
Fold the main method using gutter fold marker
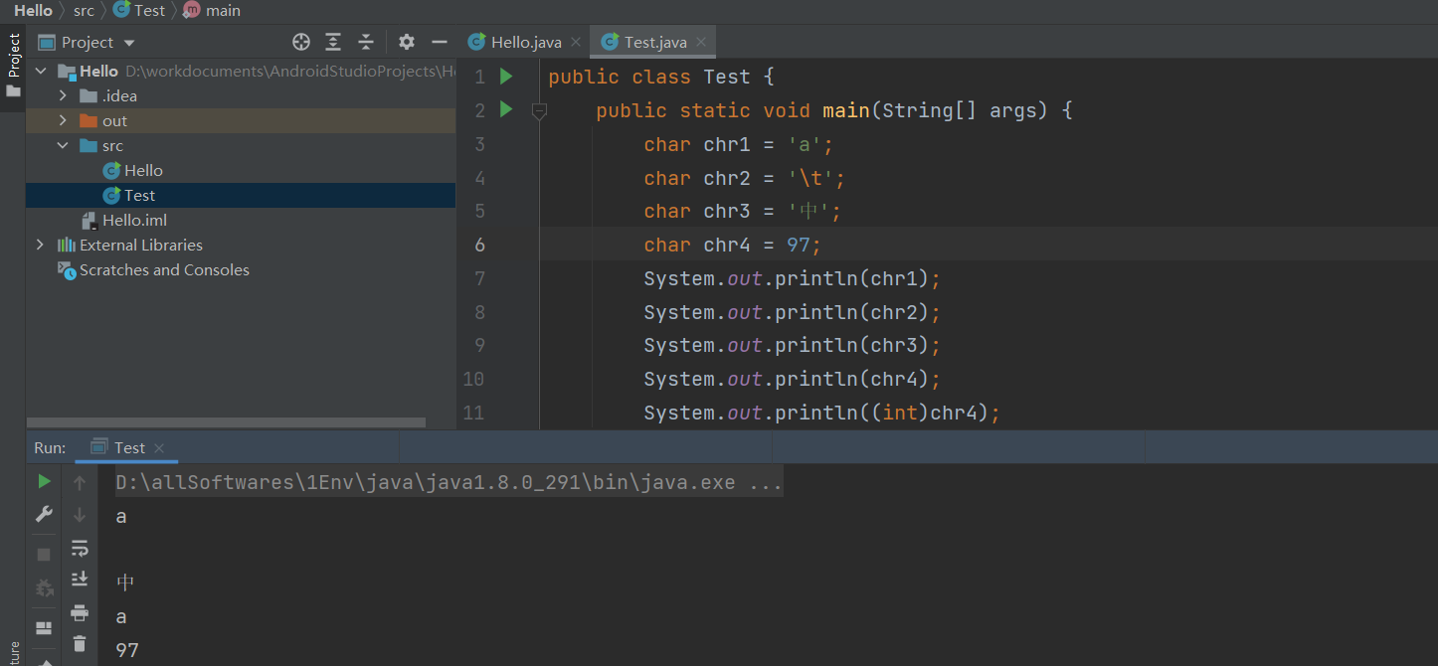tap(539, 111)
